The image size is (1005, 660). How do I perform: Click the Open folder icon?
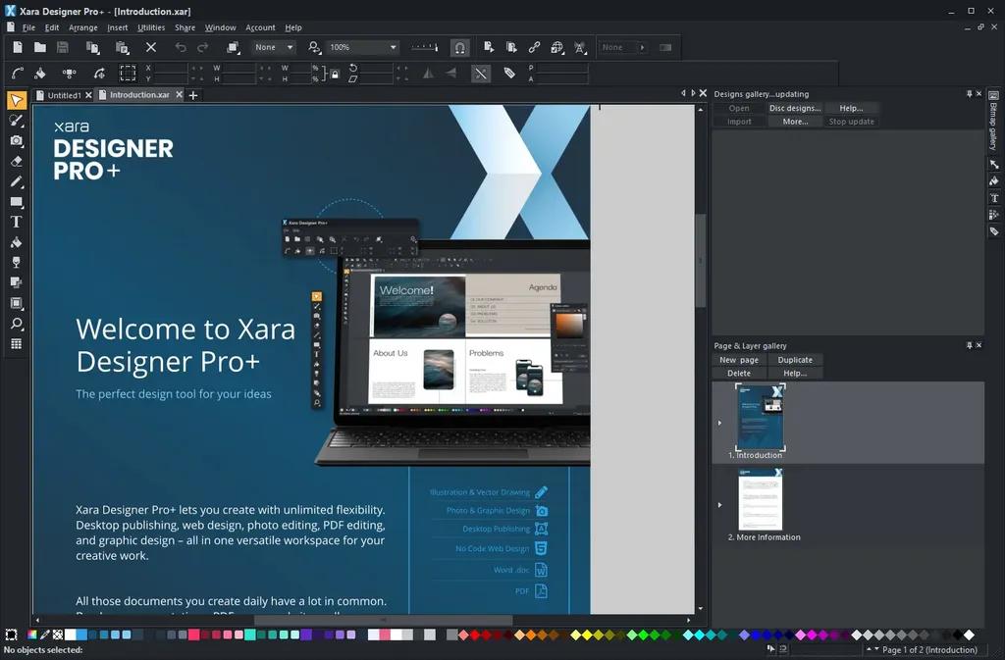pyautogui.click(x=39, y=47)
